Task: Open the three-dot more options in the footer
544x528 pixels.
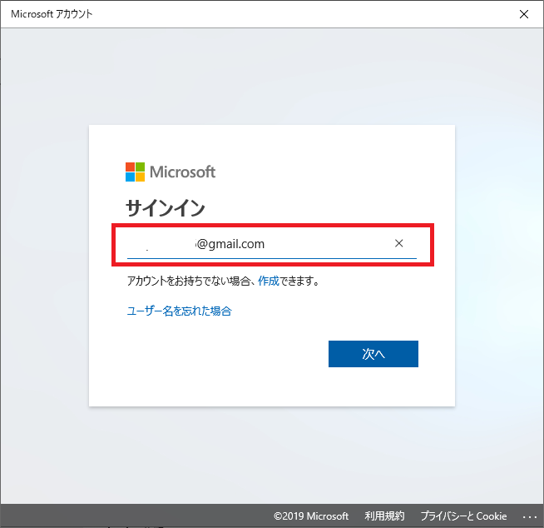Action: tap(530, 516)
